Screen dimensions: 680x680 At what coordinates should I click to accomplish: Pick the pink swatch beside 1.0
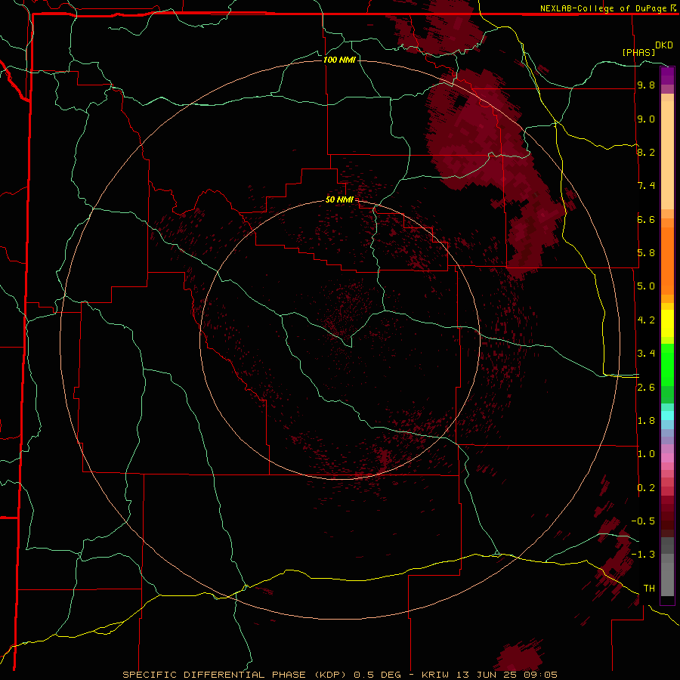click(667, 458)
